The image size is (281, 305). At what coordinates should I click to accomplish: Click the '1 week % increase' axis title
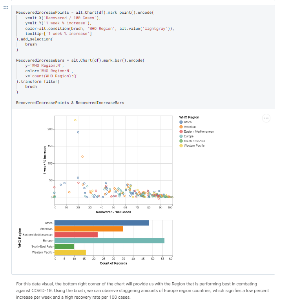45,160
